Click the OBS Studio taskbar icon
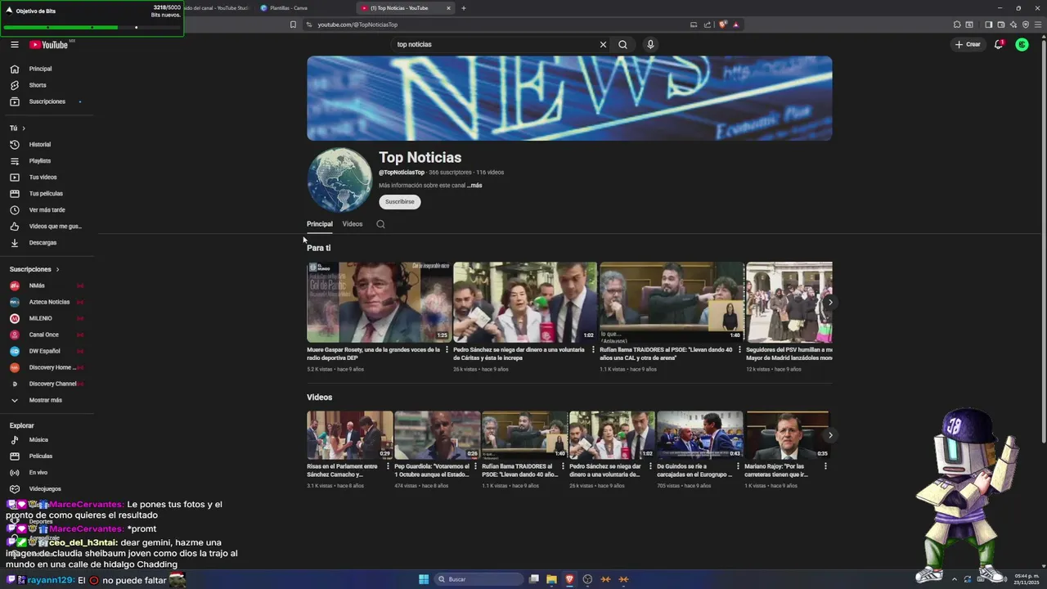The width and height of the screenshot is (1047, 589). [587, 579]
